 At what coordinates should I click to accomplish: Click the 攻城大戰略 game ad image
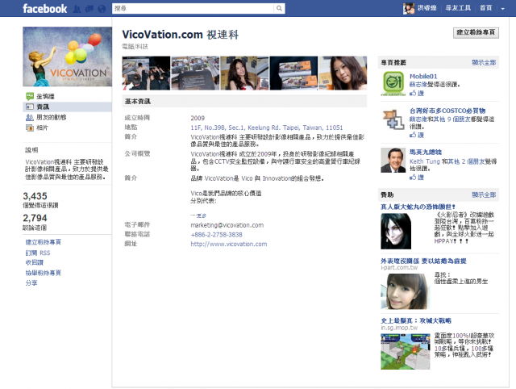pyautogui.click(x=405, y=351)
